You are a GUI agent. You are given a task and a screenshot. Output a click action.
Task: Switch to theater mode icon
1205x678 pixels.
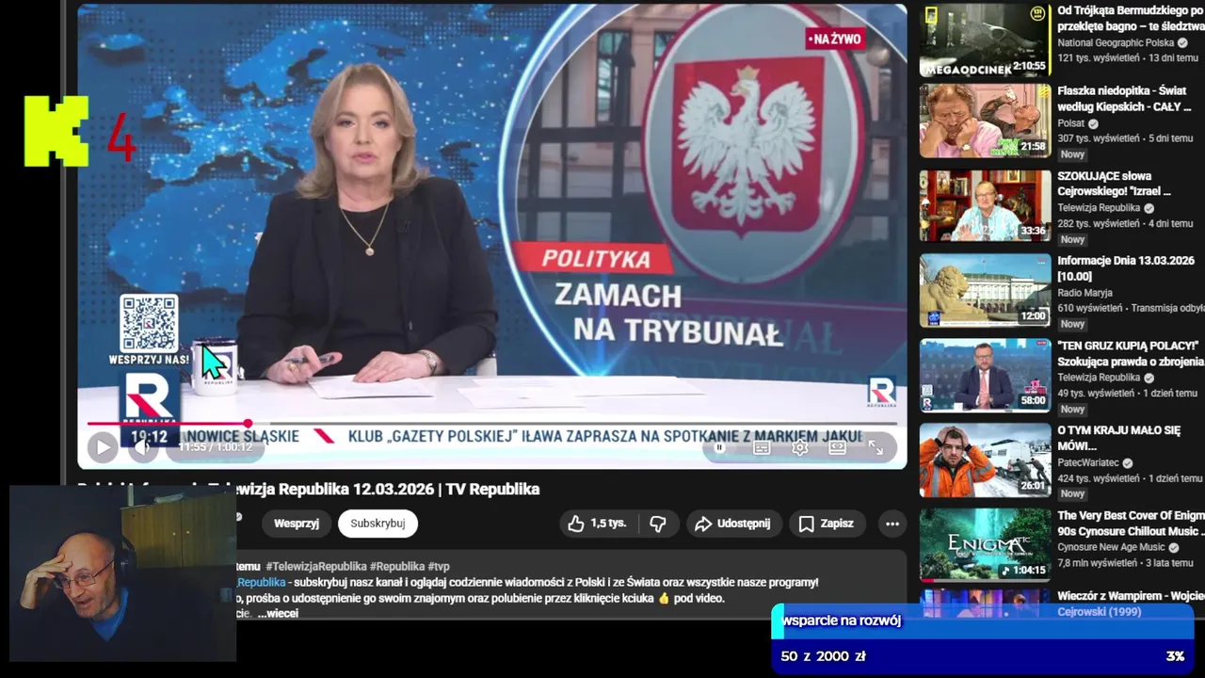pos(837,448)
